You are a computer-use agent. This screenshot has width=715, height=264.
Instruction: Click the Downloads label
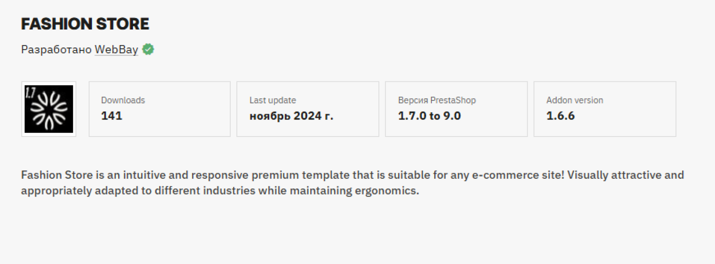point(123,100)
